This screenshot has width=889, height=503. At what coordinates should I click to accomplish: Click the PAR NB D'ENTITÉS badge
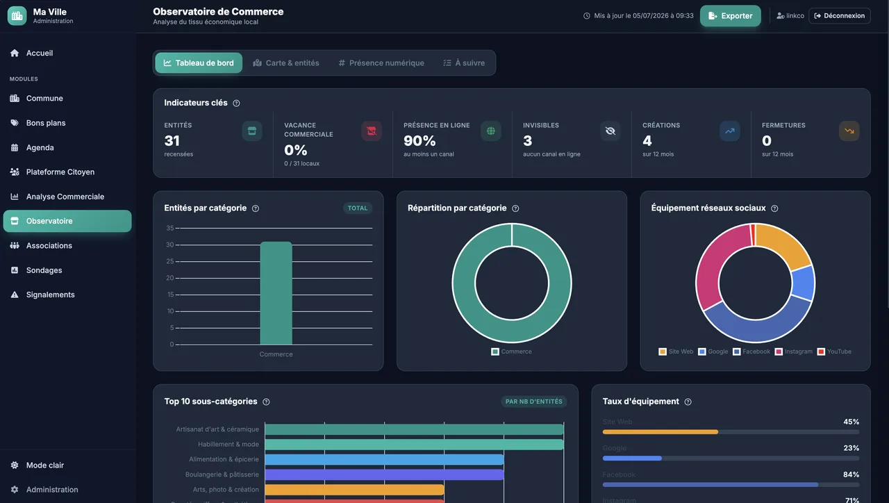coord(534,402)
